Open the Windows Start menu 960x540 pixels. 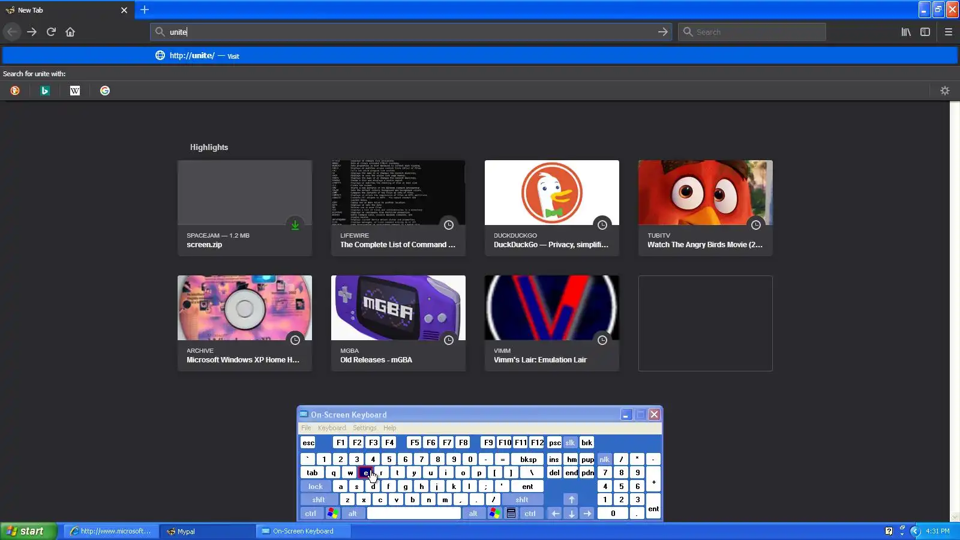pos(29,531)
